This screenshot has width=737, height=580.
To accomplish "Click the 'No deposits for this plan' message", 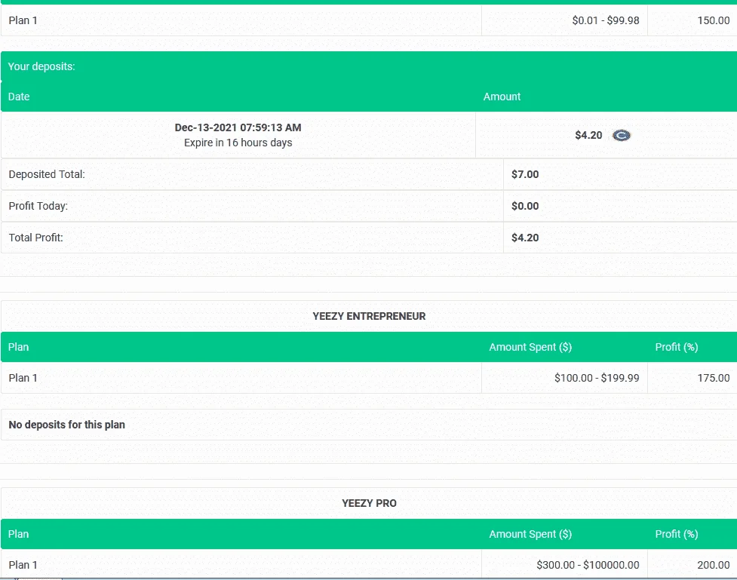I will click(66, 425).
